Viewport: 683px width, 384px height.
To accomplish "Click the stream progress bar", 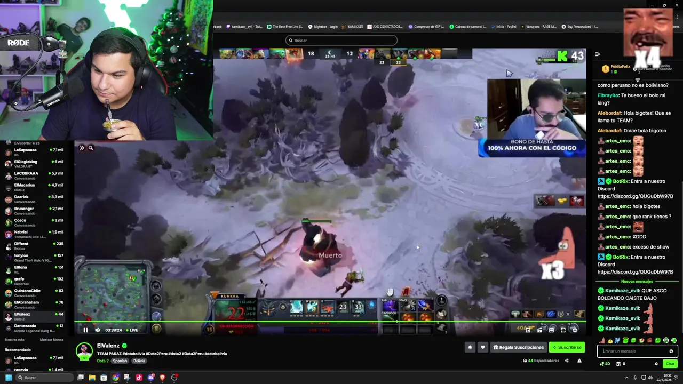I will (x=330, y=321).
